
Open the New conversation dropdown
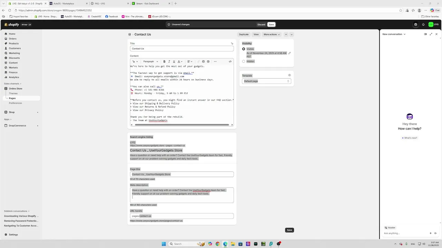[x=394, y=34]
